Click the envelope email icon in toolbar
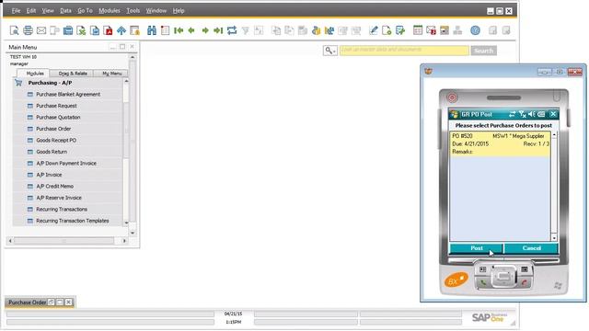This screenshot has height=331, width=589. click(x=41, y=30)
